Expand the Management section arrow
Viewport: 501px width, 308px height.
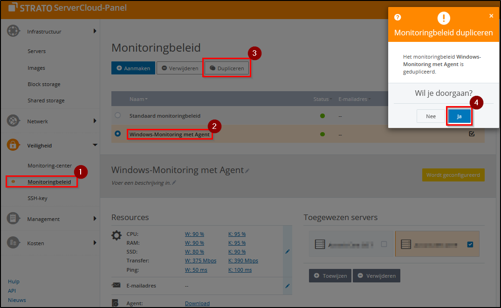(95, 219)
